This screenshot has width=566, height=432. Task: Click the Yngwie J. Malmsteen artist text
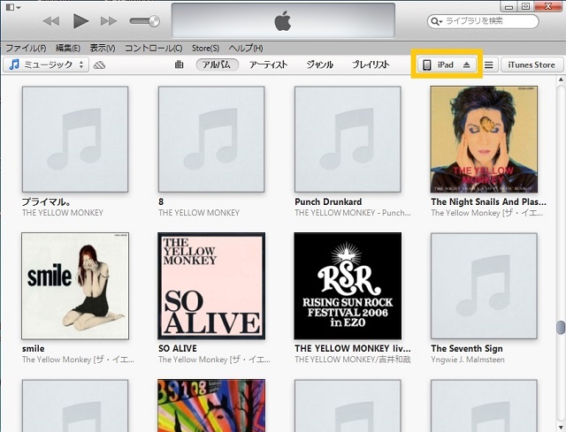468,360
